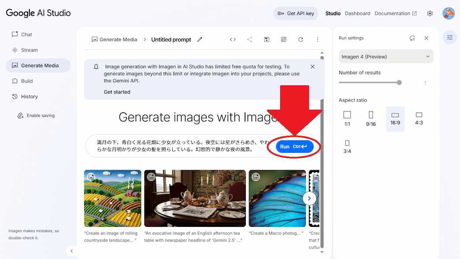Image resolution: width=460 pixels, height=259 pixels.
Task: Share the current prompt
Action: coord(249,39)
